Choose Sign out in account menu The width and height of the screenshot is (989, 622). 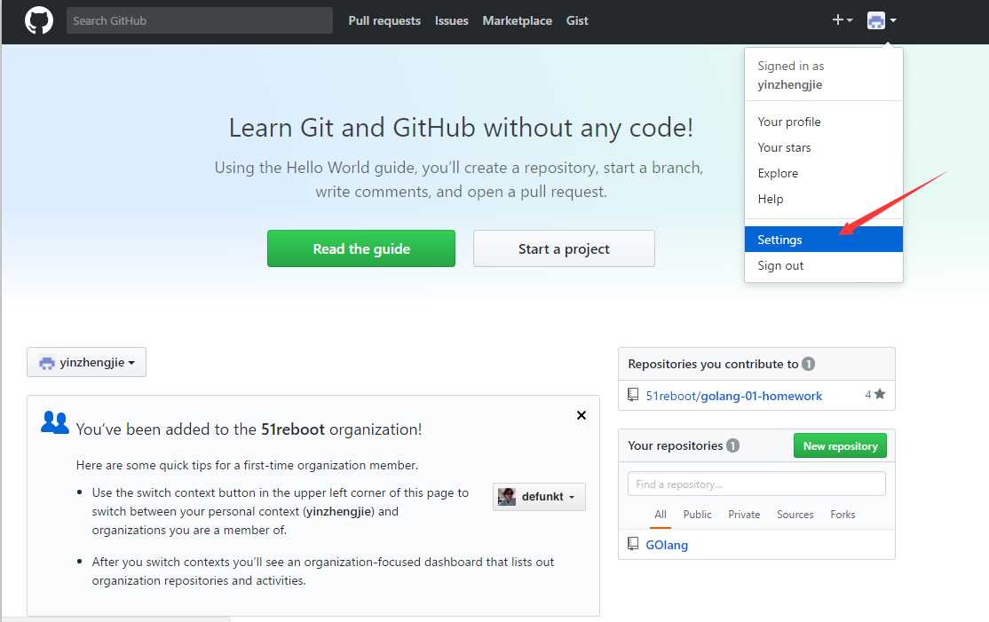[x=823, y=265]
